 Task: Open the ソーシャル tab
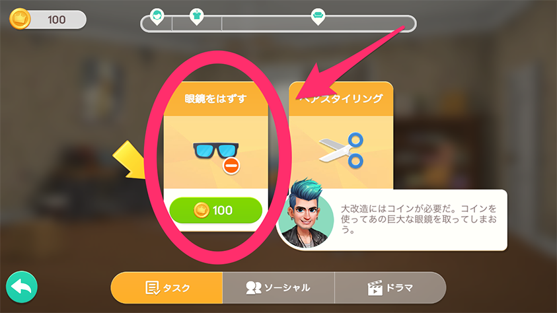[x=279, y=288]
